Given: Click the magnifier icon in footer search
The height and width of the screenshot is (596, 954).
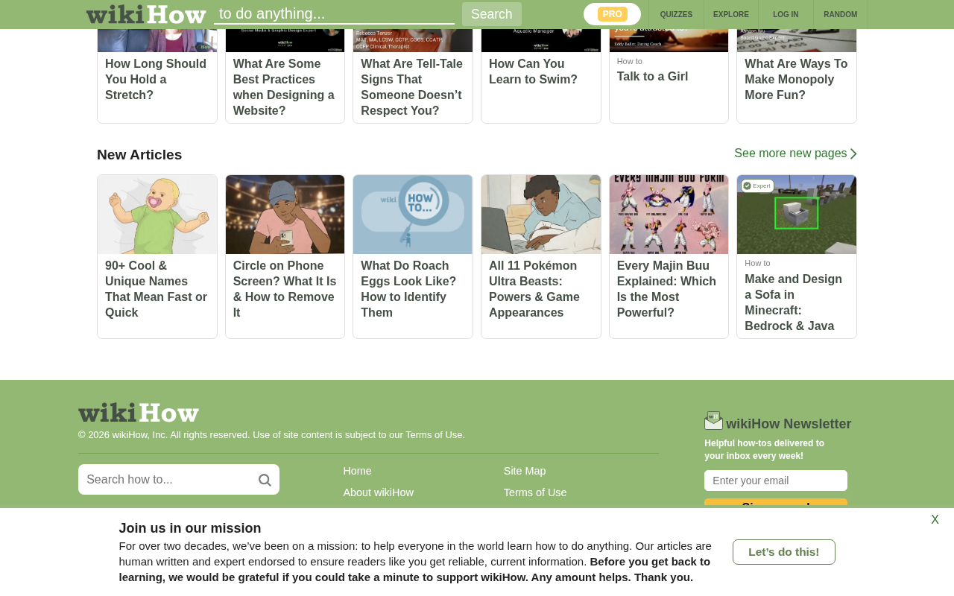Looking at the screenshot, I should (x=265, y=480).
